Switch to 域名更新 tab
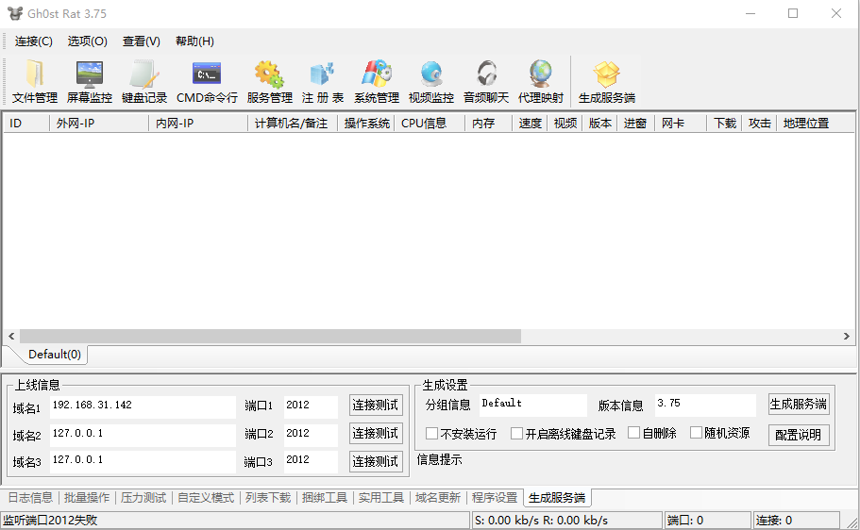This screenshot has width=860, height=530. pyautogui.click(x=438, y=498)
